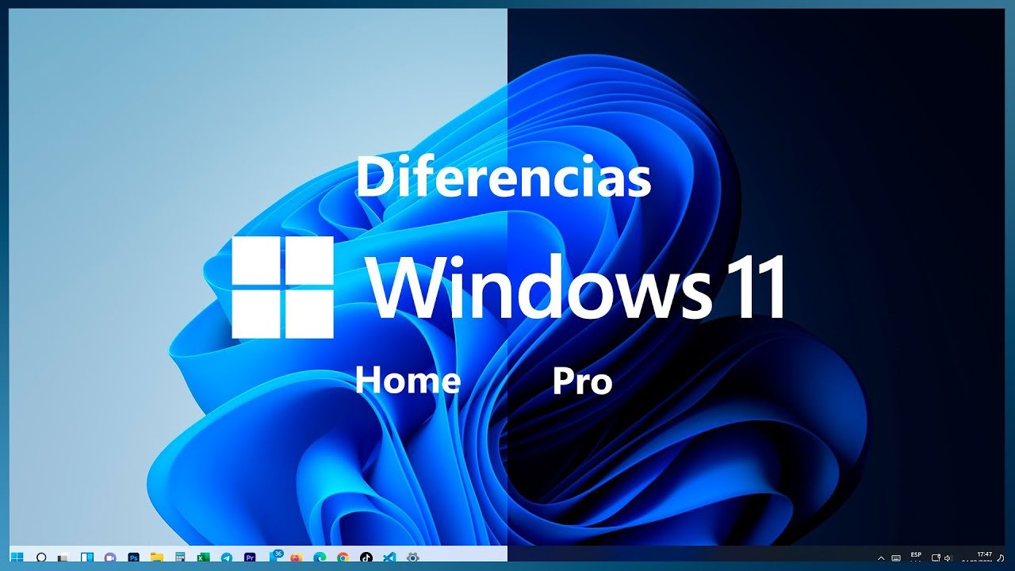Toggle the touch keyboard in the tray
This screenshot has width=1015, height=571.
[x=896, y=558]
